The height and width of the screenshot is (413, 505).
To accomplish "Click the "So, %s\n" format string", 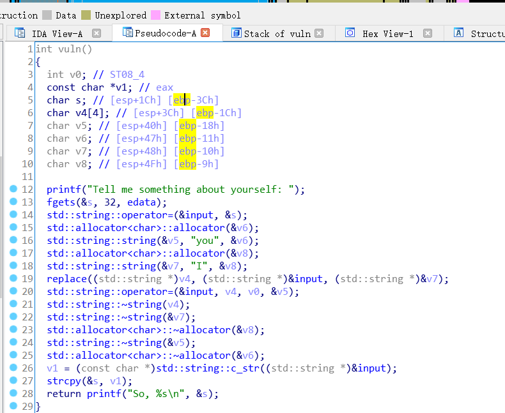I will (156, 394).
